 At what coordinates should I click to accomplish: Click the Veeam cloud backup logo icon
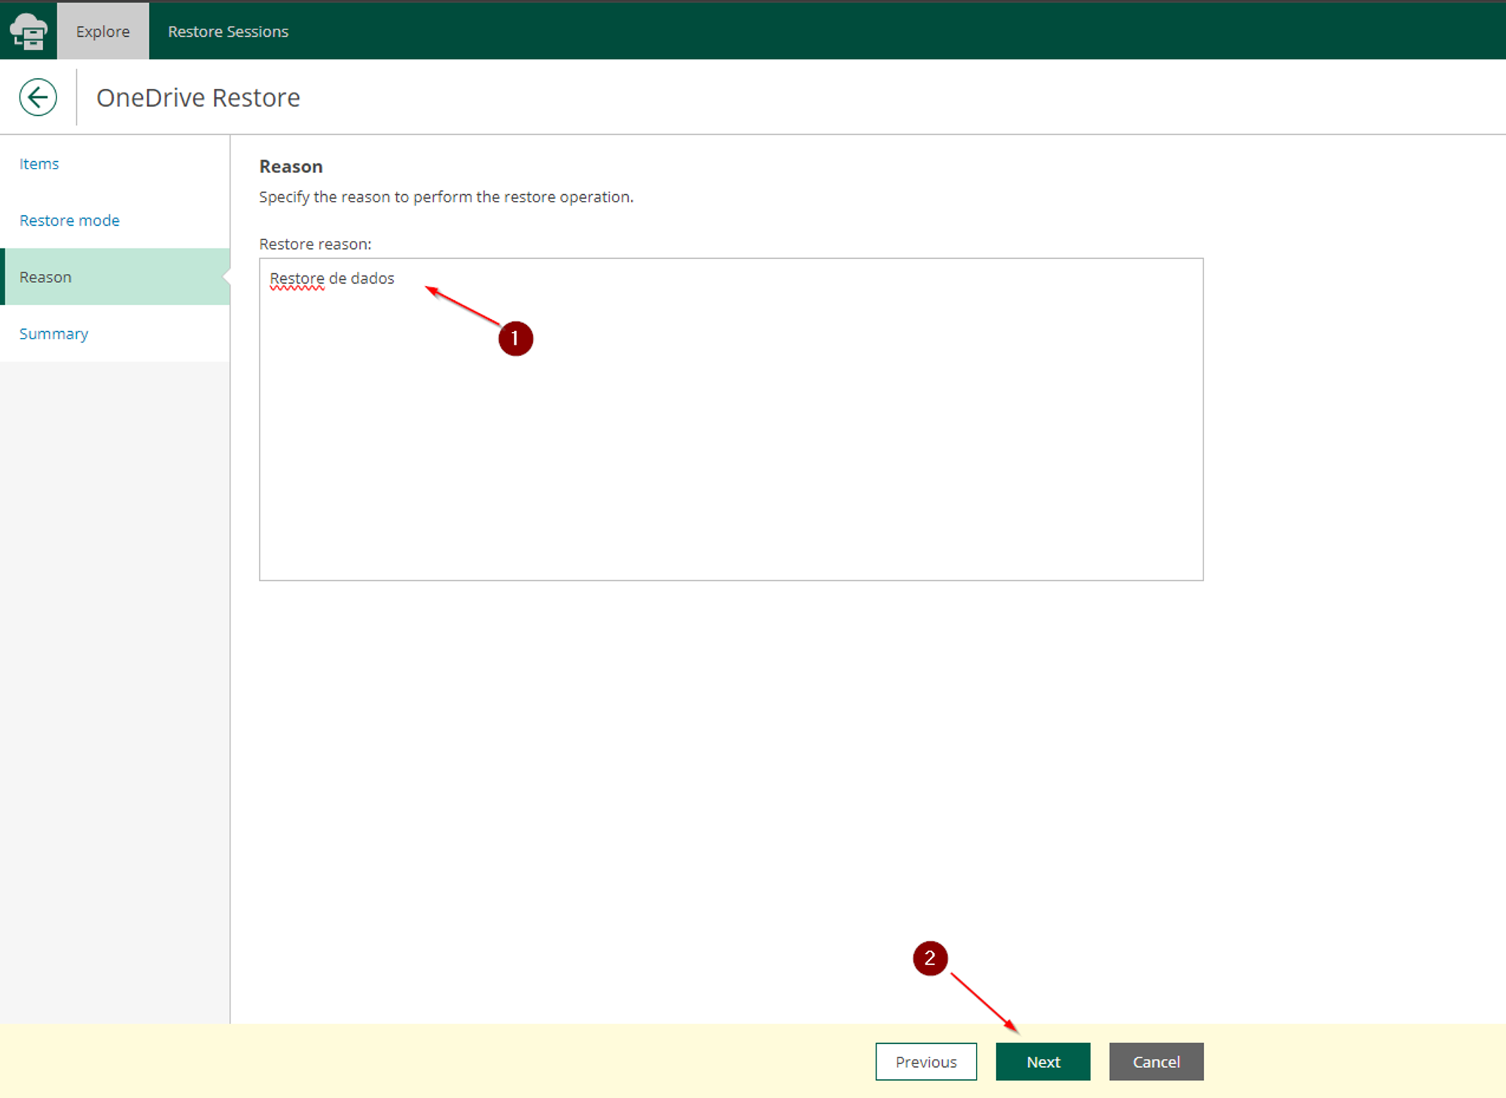click(29, 32)
